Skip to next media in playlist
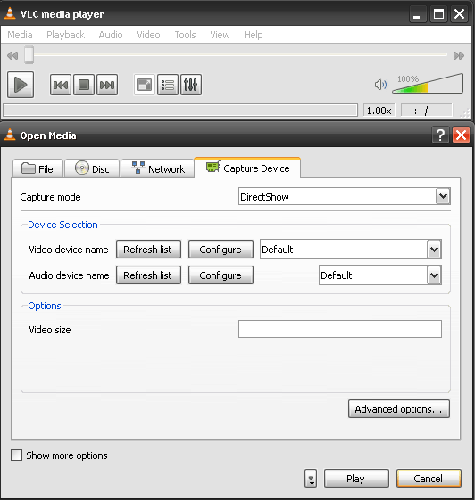475x500 pixels. (x=107, y=85)
